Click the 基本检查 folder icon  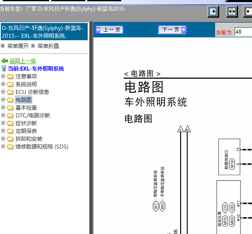tap(10, 108)
